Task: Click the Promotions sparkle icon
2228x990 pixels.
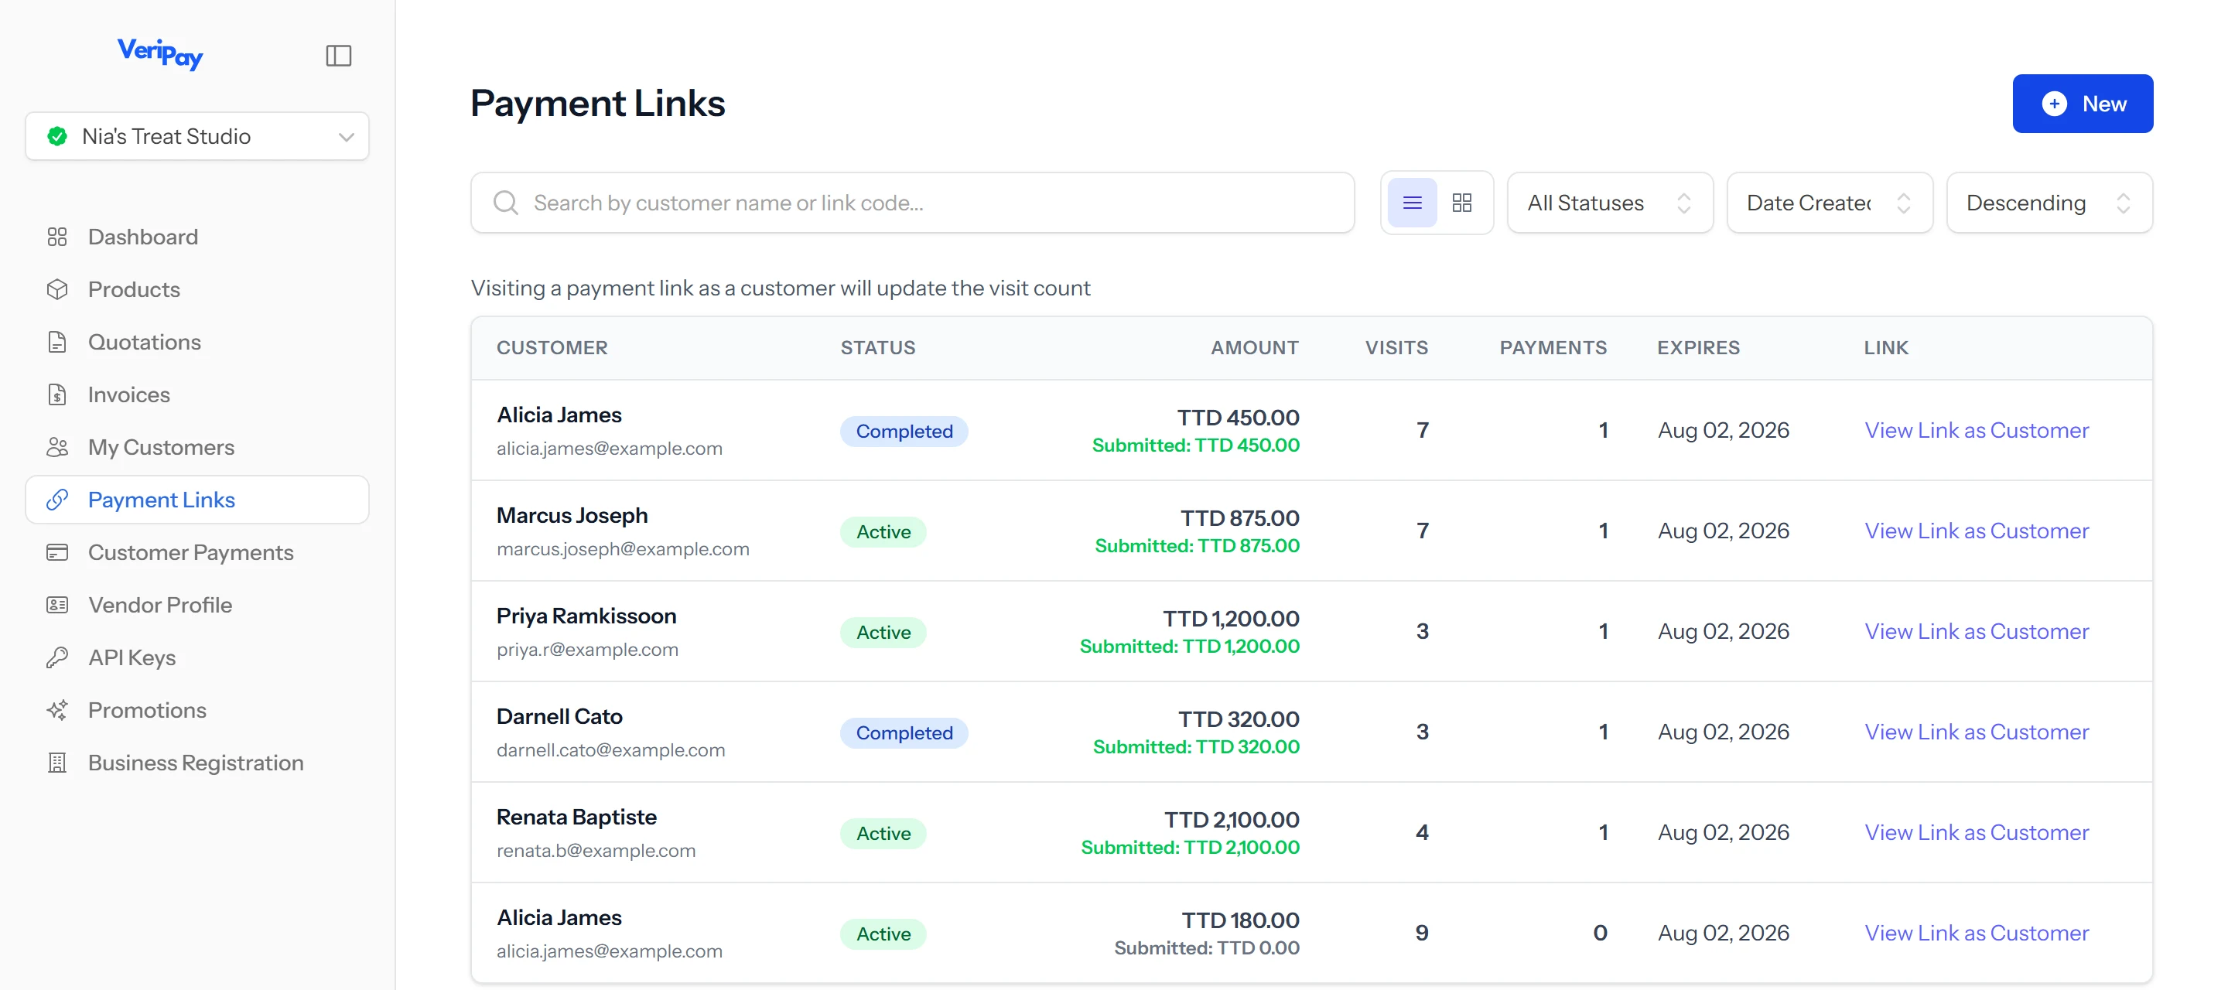Action: coord(57,711)
